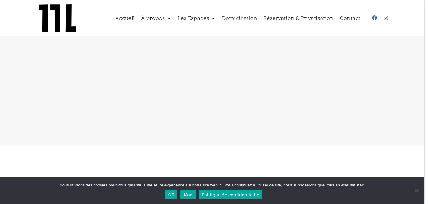Expand the À propos submenu arrow

pyautogui.click(x=169, y=18)
